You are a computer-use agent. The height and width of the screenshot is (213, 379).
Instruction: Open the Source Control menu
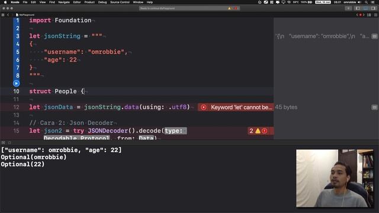click(120, 2)
